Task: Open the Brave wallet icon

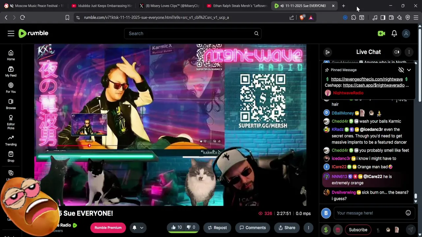Action: tap(391, 17)
